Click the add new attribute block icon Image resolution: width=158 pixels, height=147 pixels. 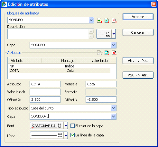(x=99, y=20)
